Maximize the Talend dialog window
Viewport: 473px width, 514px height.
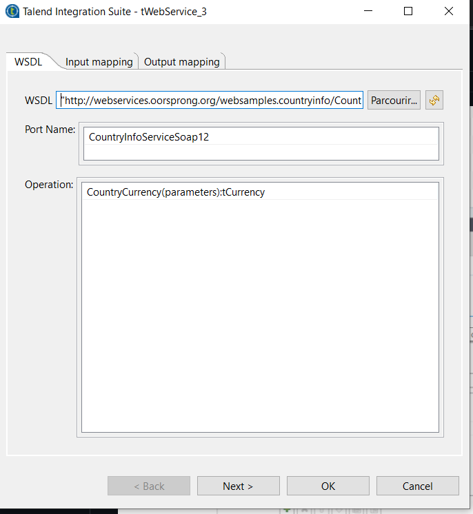coord(408,11)
